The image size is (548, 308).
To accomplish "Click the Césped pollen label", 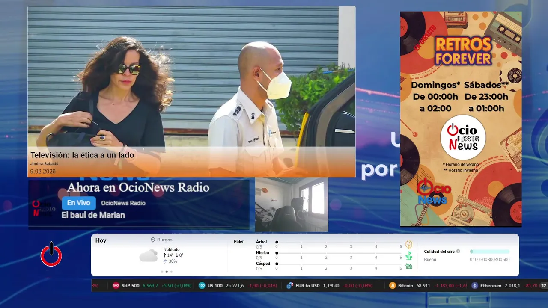I will (x=263, y=264).
